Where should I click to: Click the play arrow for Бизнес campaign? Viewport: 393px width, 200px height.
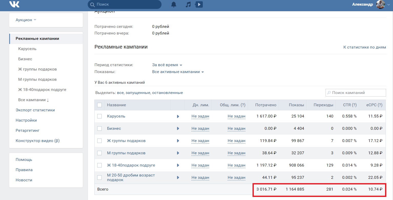pos(178,128)
